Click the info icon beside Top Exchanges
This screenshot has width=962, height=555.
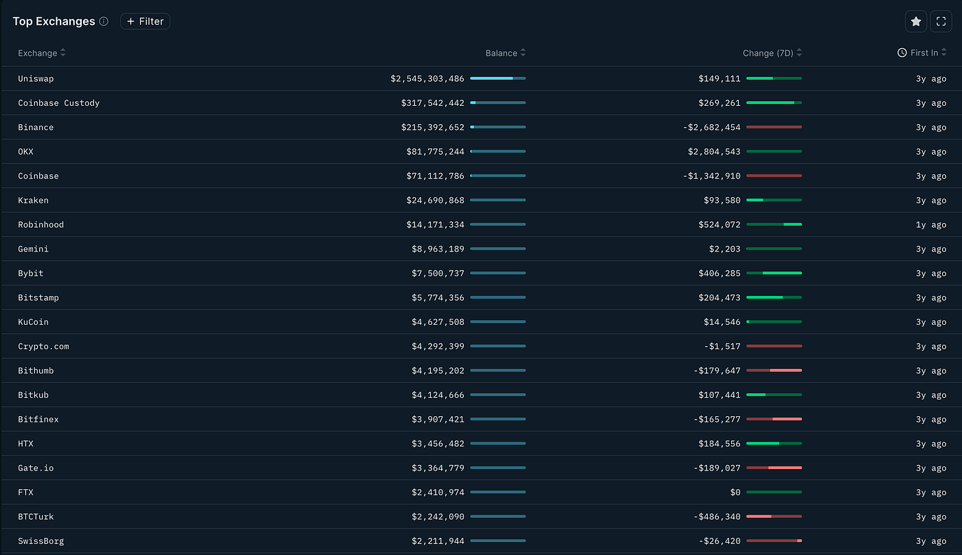tap(104, 21)
